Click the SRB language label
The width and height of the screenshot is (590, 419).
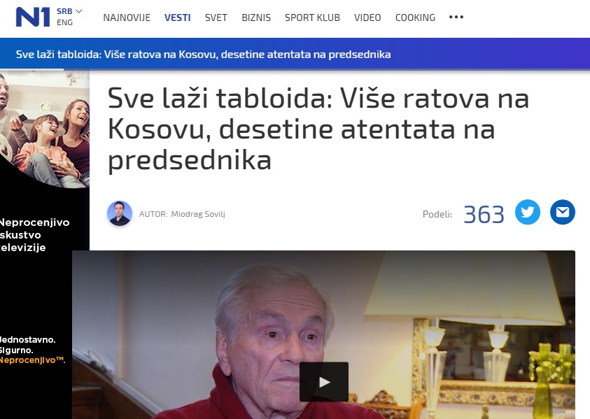pos(64,11)
